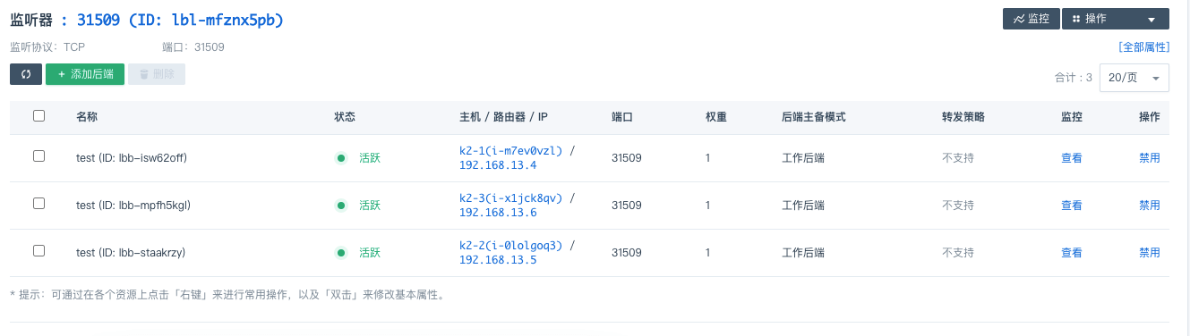Click the refresh icon button
1190x336 pixels.
coord(26,74)
